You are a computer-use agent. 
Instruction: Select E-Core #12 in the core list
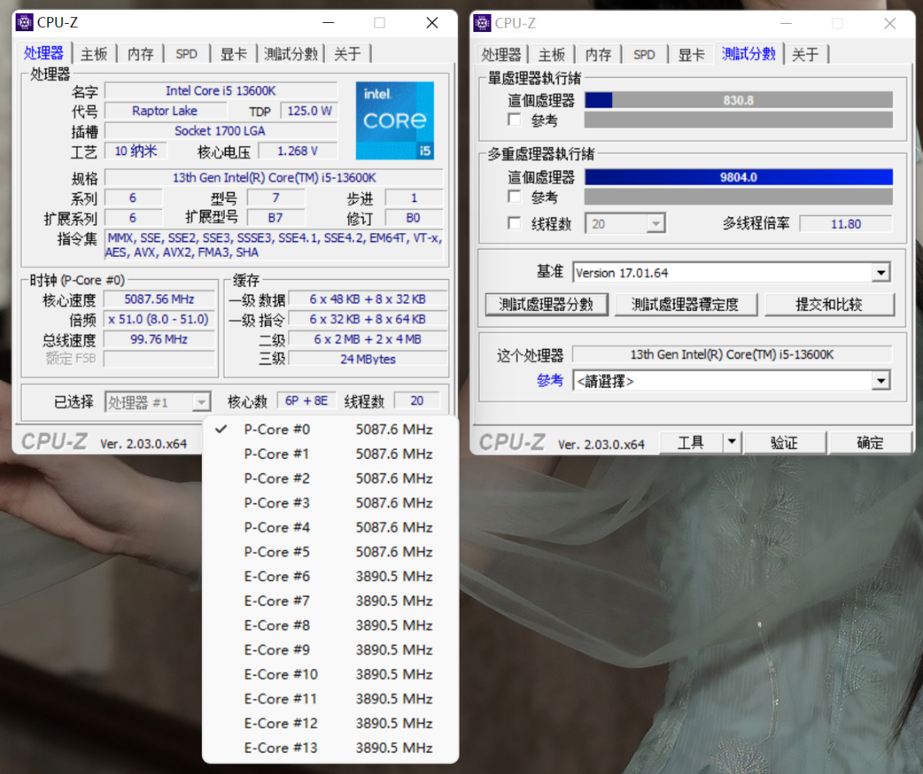click(x=330, y=723)
